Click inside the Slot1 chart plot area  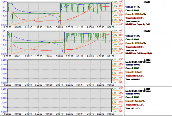[x=60, y=13]
